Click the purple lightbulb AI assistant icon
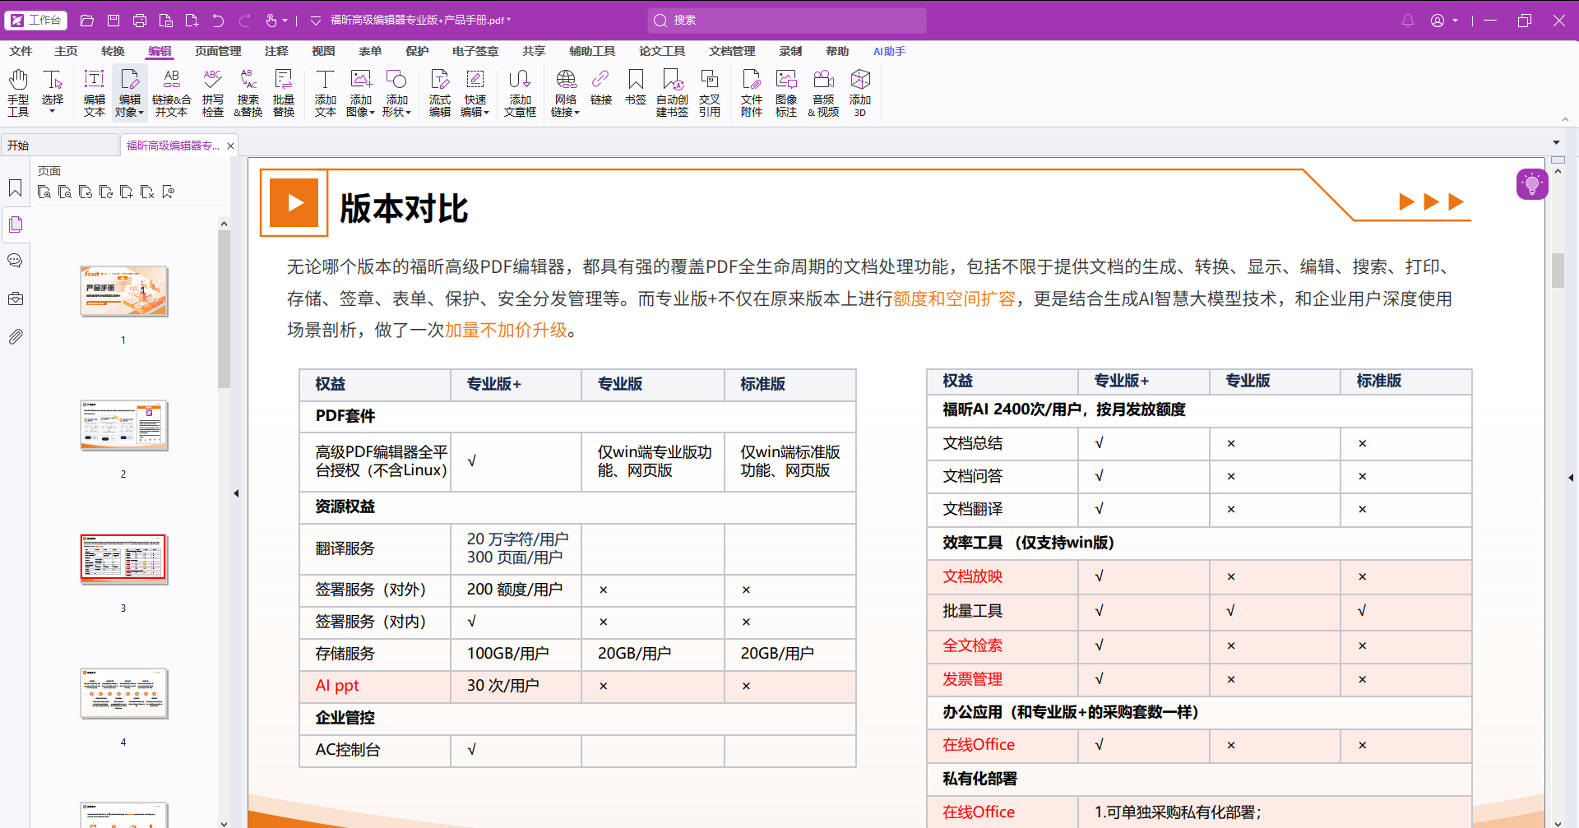Screen dimensions: 1579x828 click(x=1532, y=184)
